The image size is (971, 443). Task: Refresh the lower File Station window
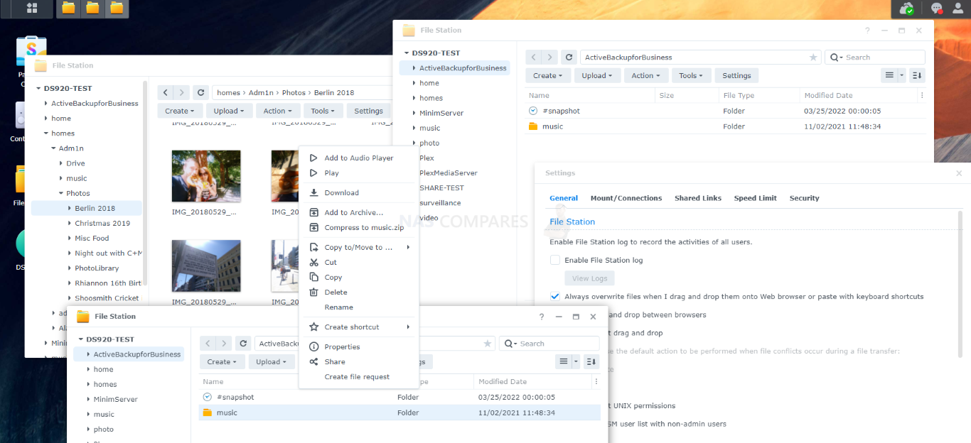(243, 344)
